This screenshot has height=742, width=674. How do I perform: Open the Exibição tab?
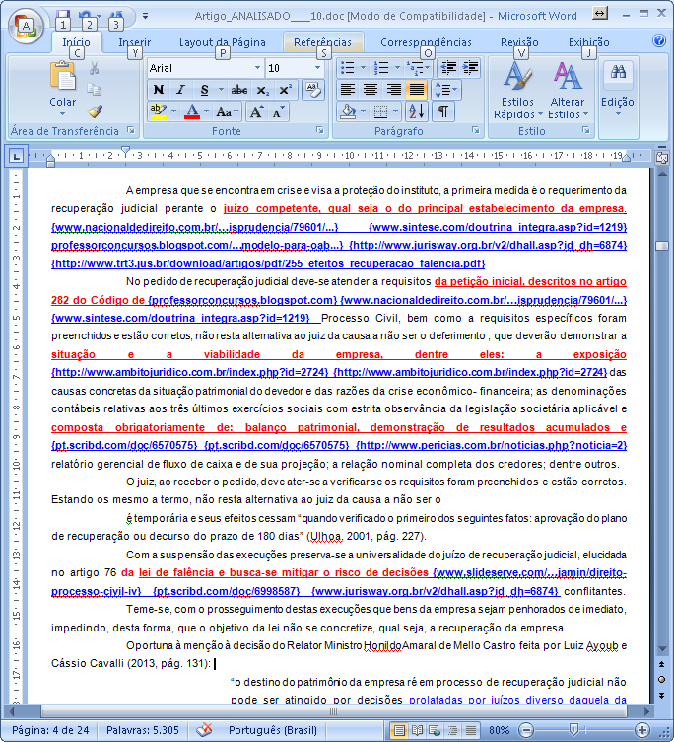[589, 42]
